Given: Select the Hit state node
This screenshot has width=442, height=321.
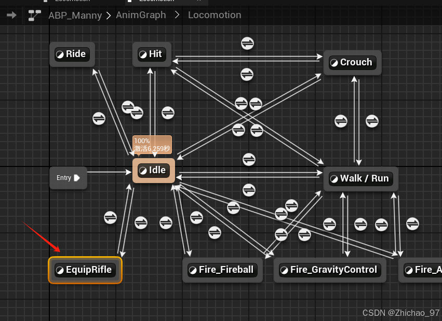Looking at the screenshot, I should 152,54.
